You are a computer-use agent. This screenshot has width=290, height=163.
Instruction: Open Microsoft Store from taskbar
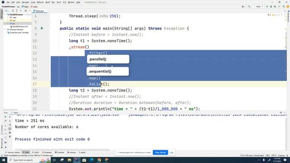pyautogui.click(x=84, y=160)
